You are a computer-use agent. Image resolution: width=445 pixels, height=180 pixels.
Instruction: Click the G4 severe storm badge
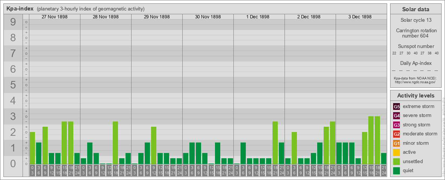(397, 115)
